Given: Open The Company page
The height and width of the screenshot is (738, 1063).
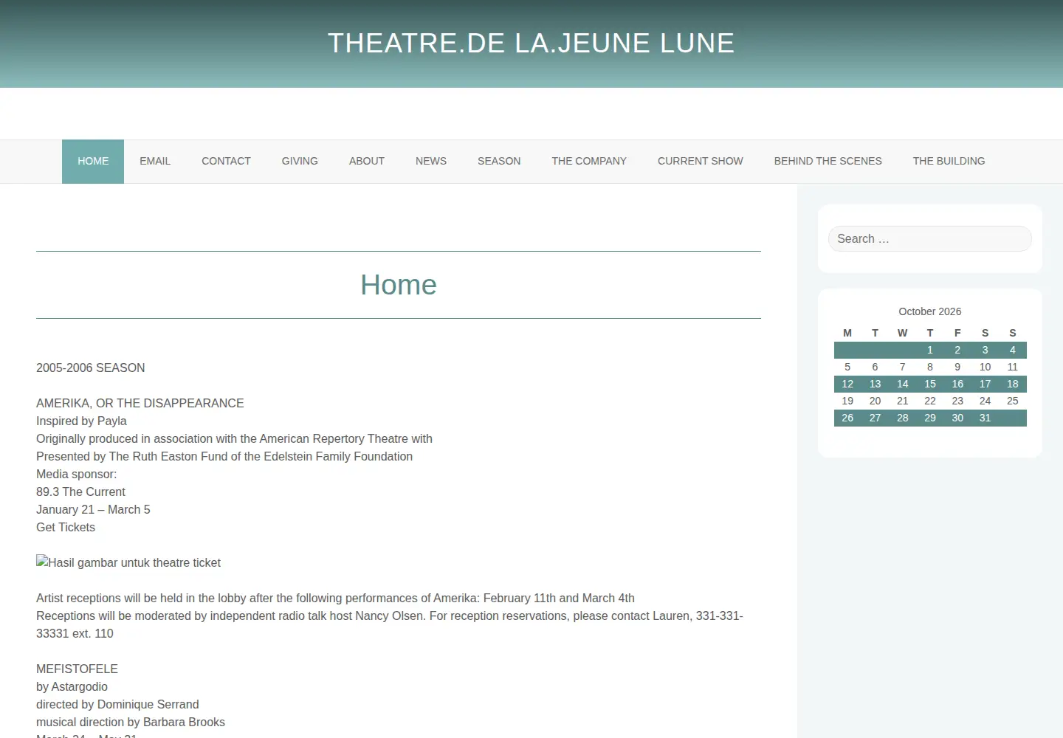Looking at the screenshot, I should point(589,161).
